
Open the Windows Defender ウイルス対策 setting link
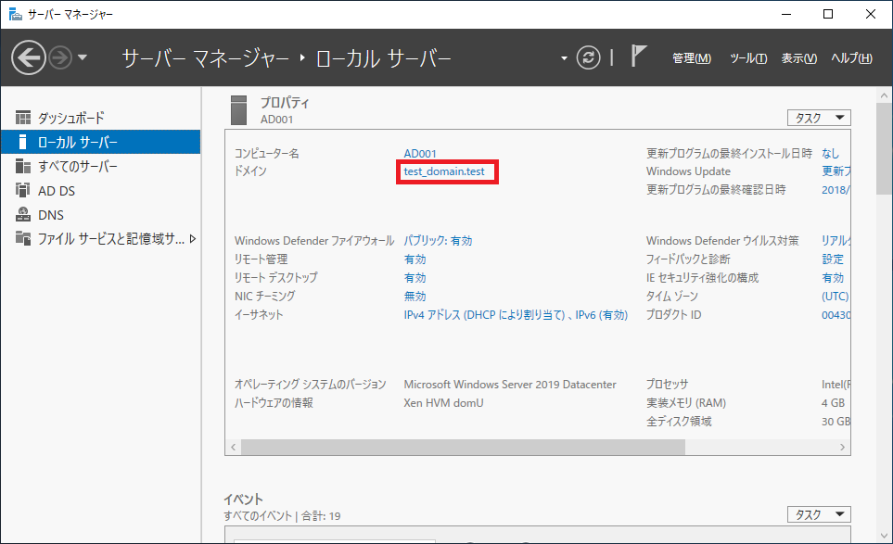coord(836,241)
